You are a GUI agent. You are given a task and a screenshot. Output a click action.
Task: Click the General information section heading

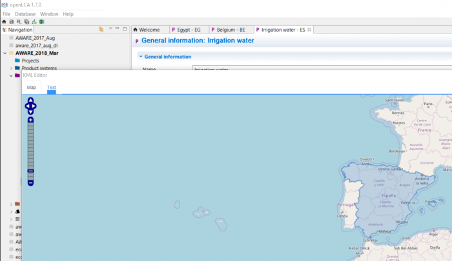(x=167, y=57)
